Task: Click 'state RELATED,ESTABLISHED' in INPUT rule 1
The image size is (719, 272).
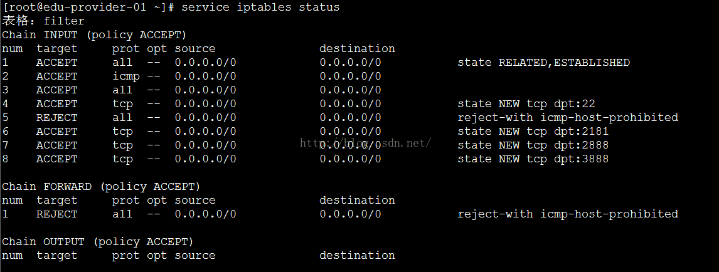Action: (x=543, y=63)
